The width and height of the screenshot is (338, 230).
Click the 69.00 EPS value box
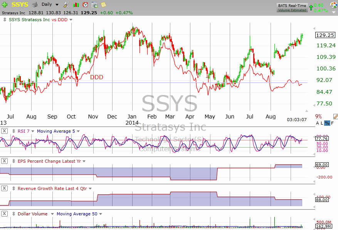pos(322,165)
